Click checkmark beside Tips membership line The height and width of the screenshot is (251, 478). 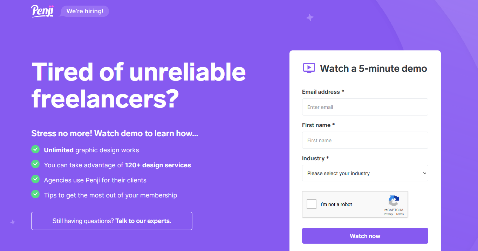(35, 194)
